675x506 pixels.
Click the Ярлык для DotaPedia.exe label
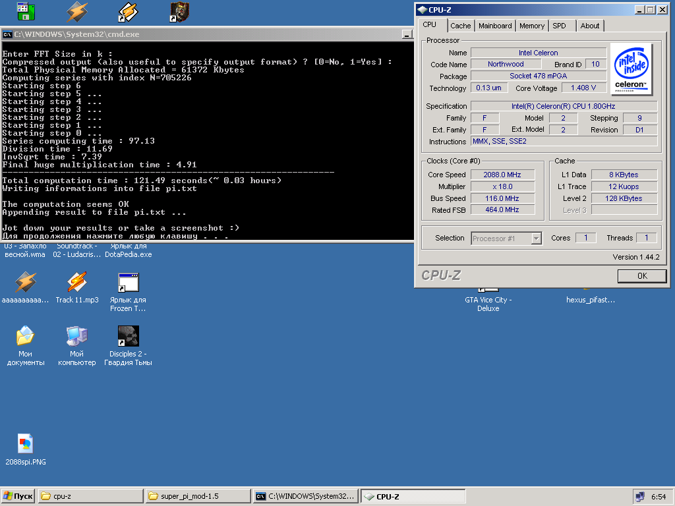coord(129,250)
